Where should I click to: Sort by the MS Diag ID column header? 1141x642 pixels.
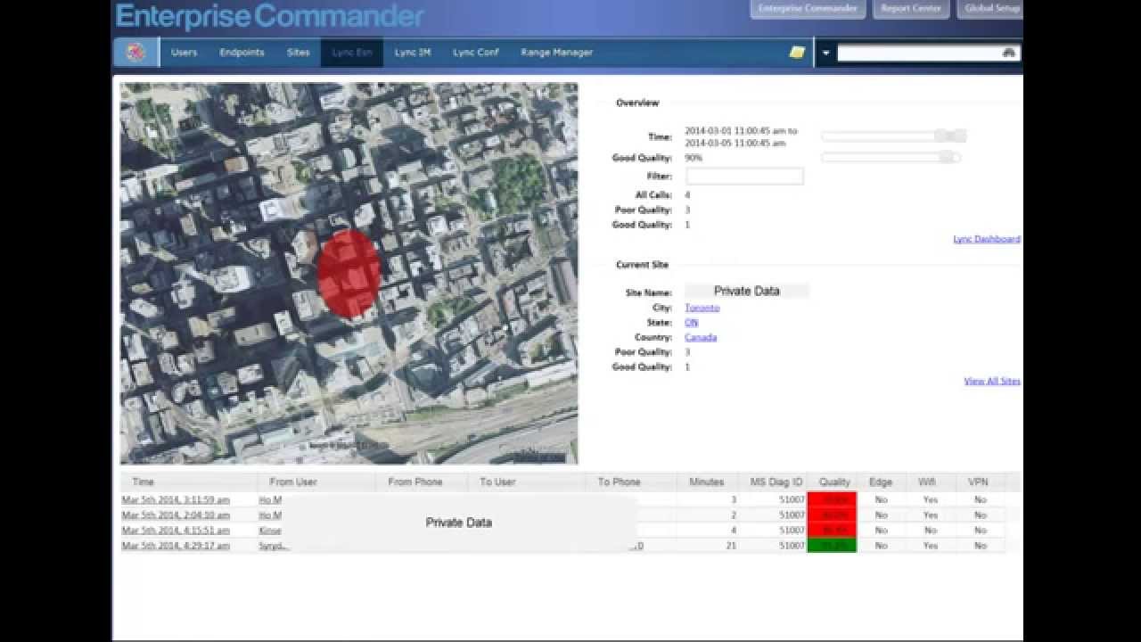click(776, 481)
